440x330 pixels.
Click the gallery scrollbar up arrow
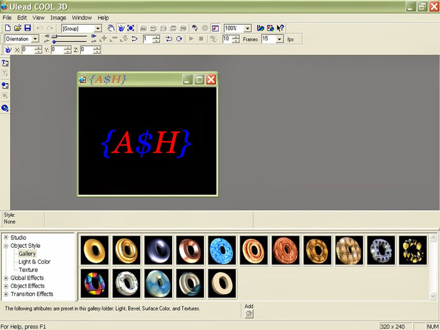click(433, 238)
